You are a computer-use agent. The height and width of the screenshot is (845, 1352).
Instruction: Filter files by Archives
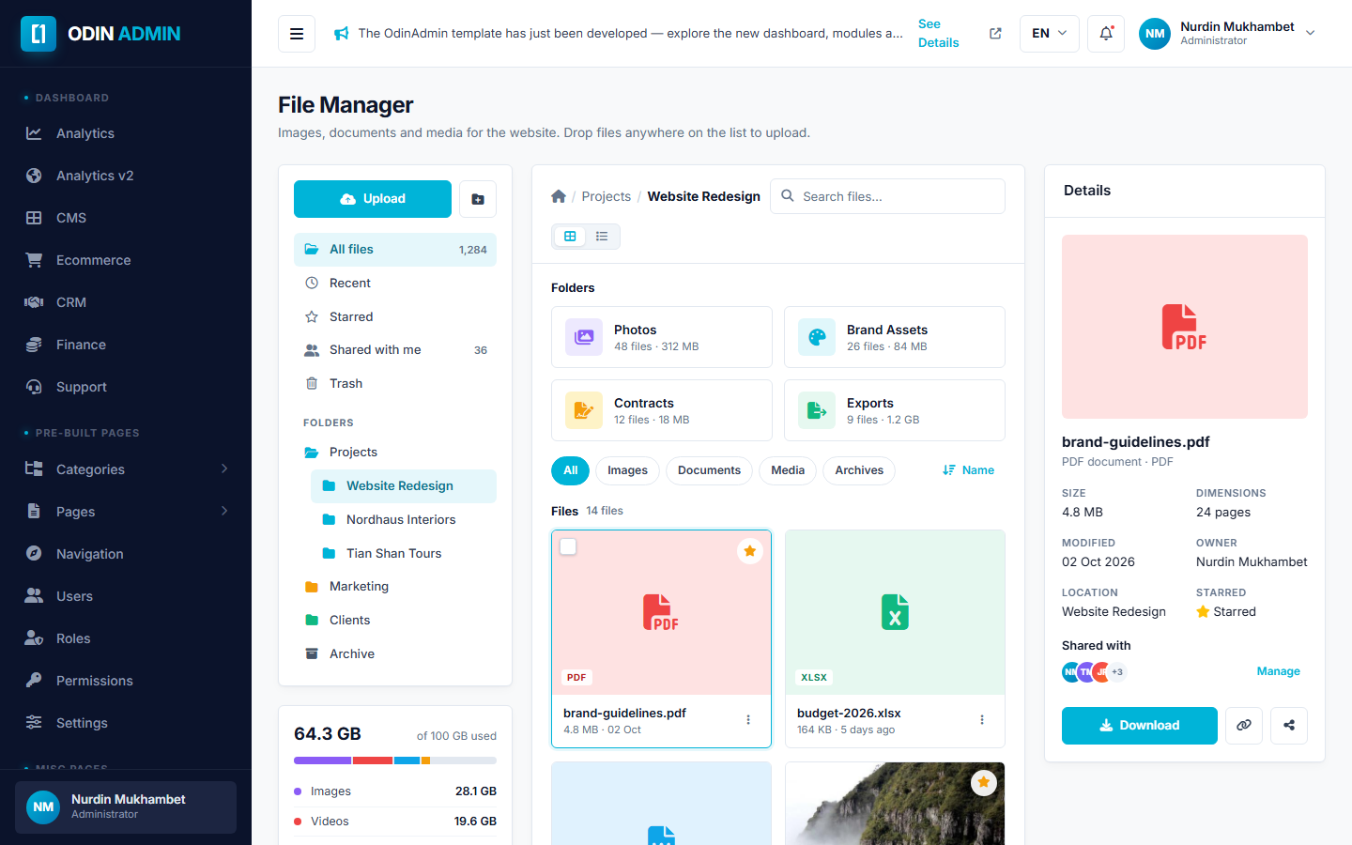(859, 470)
